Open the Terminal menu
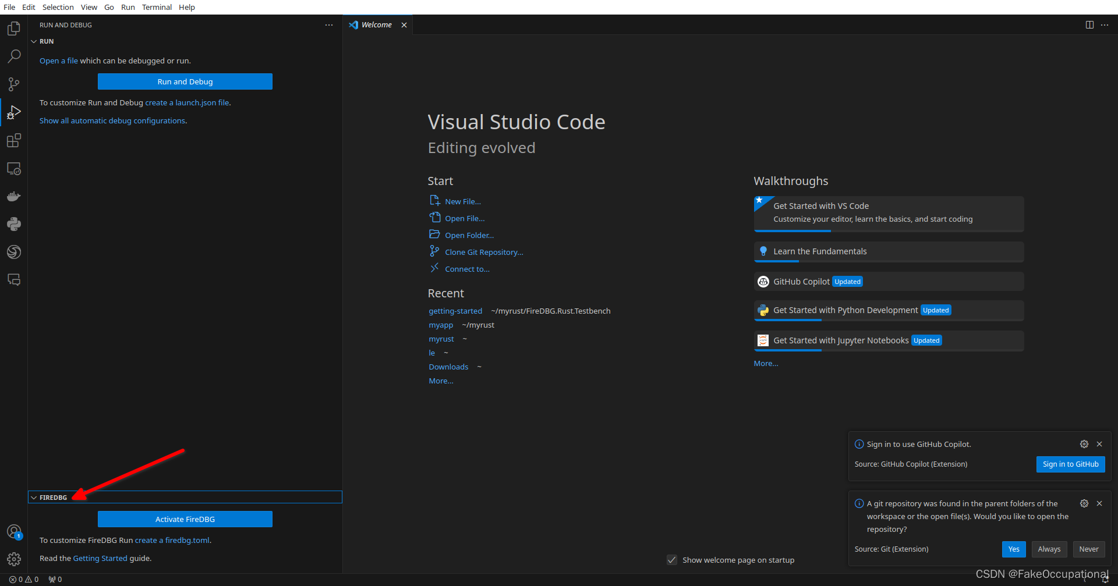1118x586 pixels. 157,7
